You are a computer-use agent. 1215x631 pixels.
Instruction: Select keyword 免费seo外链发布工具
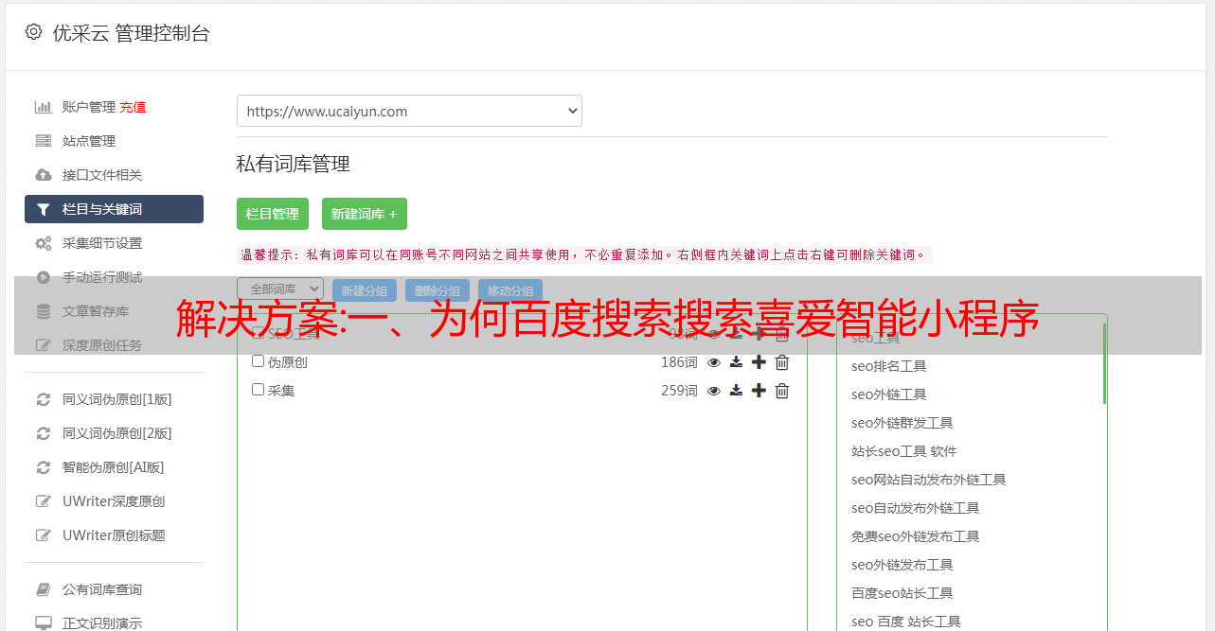(916, 536)
